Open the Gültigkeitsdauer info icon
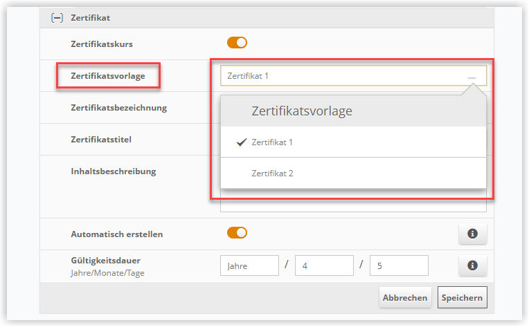 point(473,265)
